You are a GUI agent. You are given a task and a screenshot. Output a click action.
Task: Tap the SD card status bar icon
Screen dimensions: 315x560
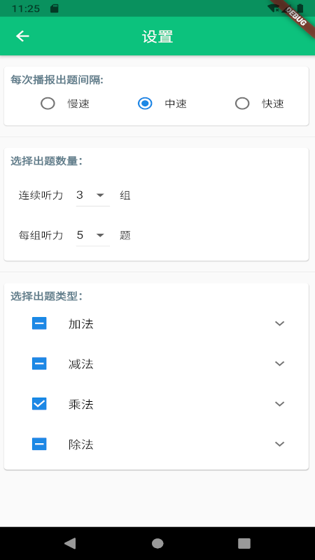[55, 8]
